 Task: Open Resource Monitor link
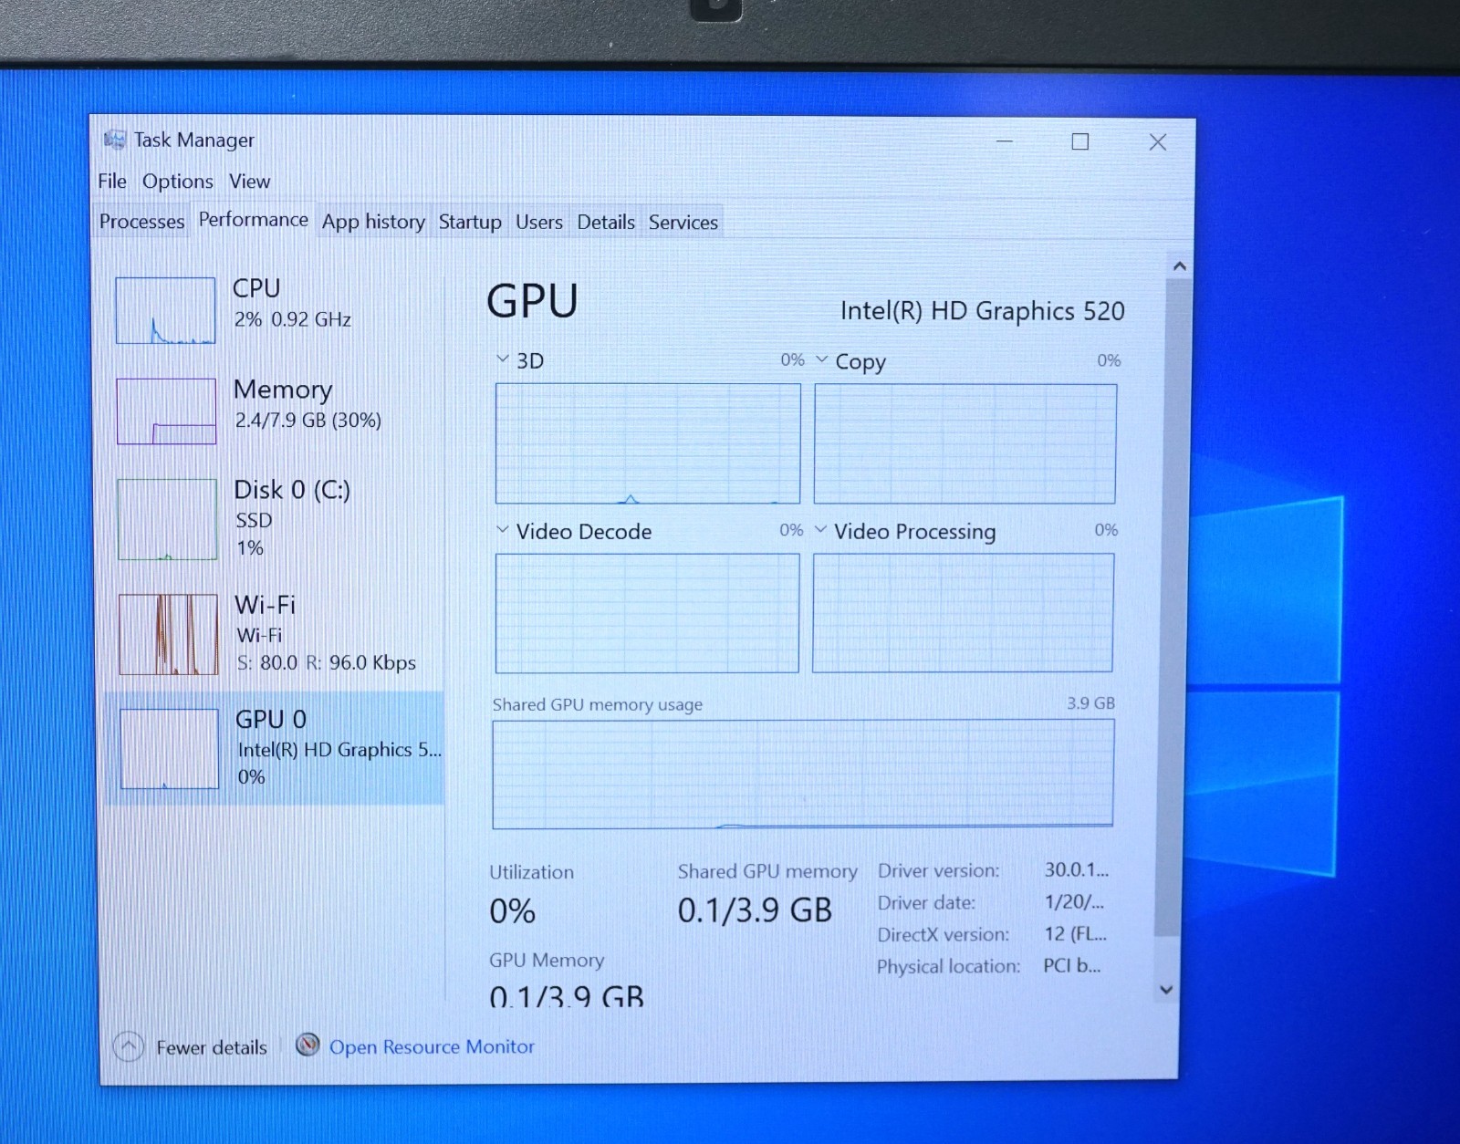pyautogui.click(x=432, y=1046)
